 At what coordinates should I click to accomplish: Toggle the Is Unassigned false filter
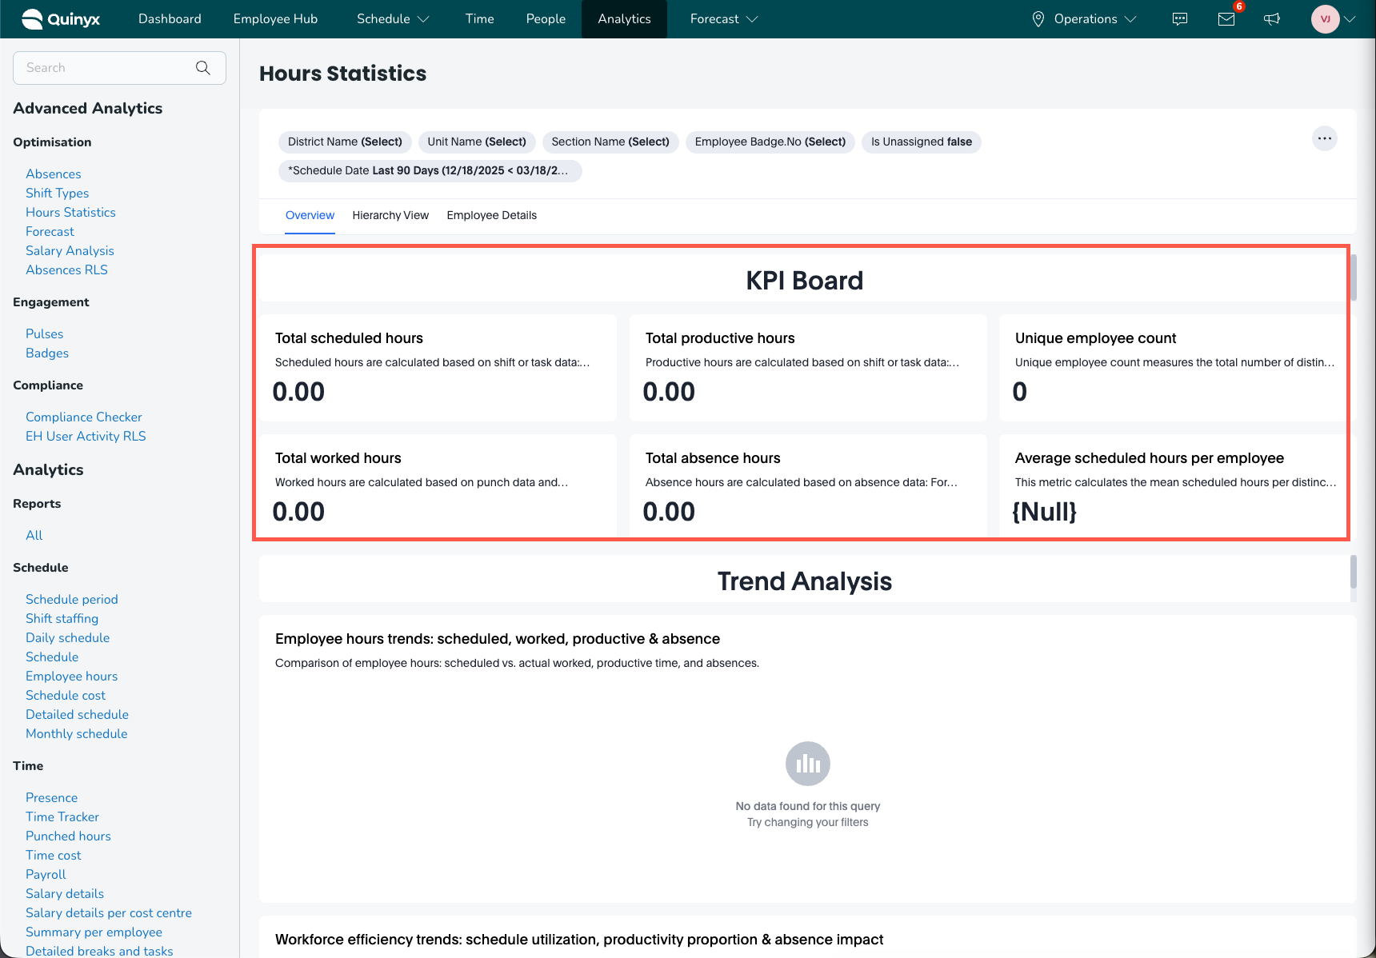(921, 142)
